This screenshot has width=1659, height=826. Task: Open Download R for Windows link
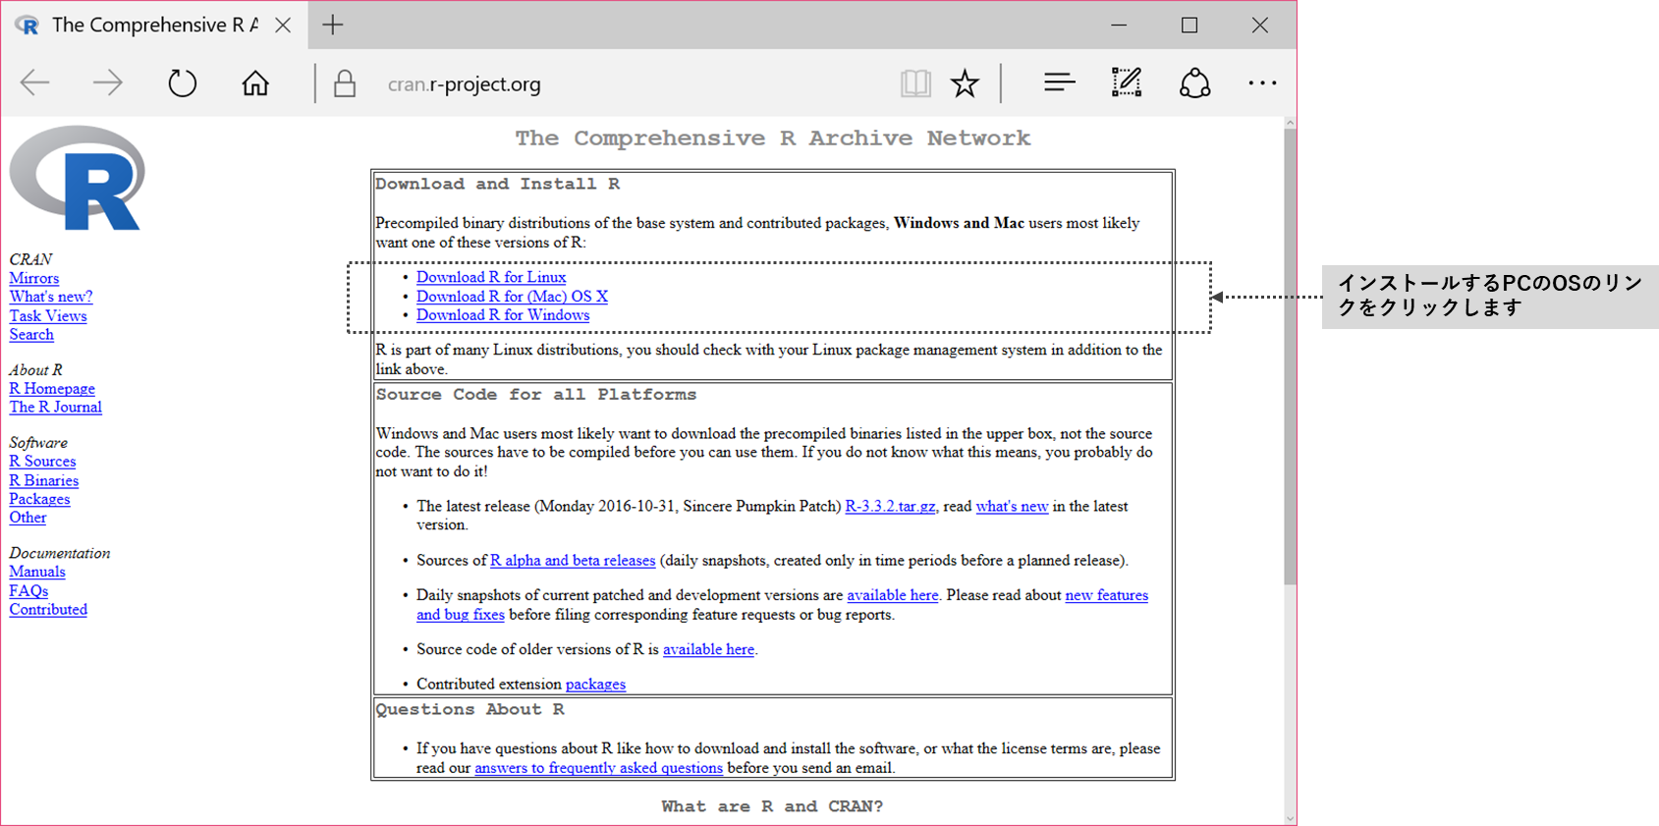click(502, 315)
